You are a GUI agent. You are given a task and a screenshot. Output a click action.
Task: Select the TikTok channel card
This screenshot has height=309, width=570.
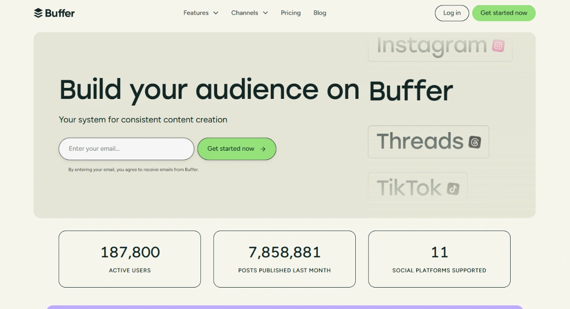418,188
